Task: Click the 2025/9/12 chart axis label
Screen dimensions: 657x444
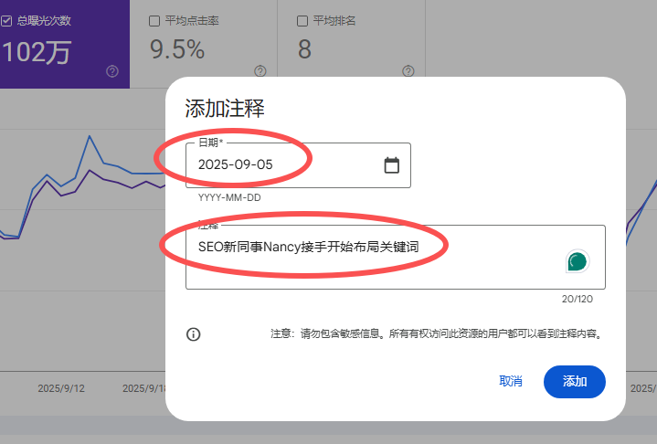Action: click(x=61, y=388)
